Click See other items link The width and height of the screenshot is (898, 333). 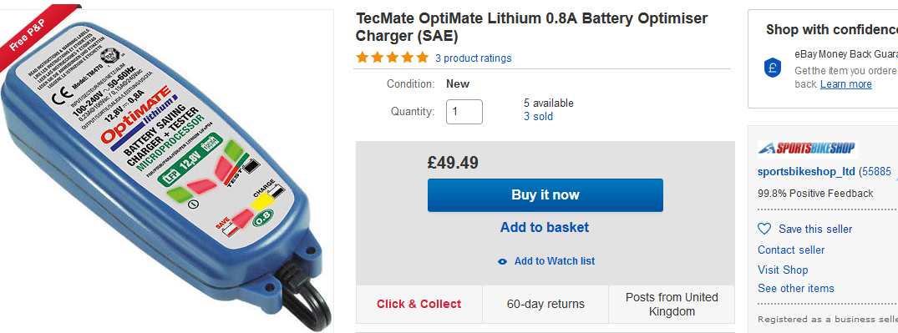(795, 288)
